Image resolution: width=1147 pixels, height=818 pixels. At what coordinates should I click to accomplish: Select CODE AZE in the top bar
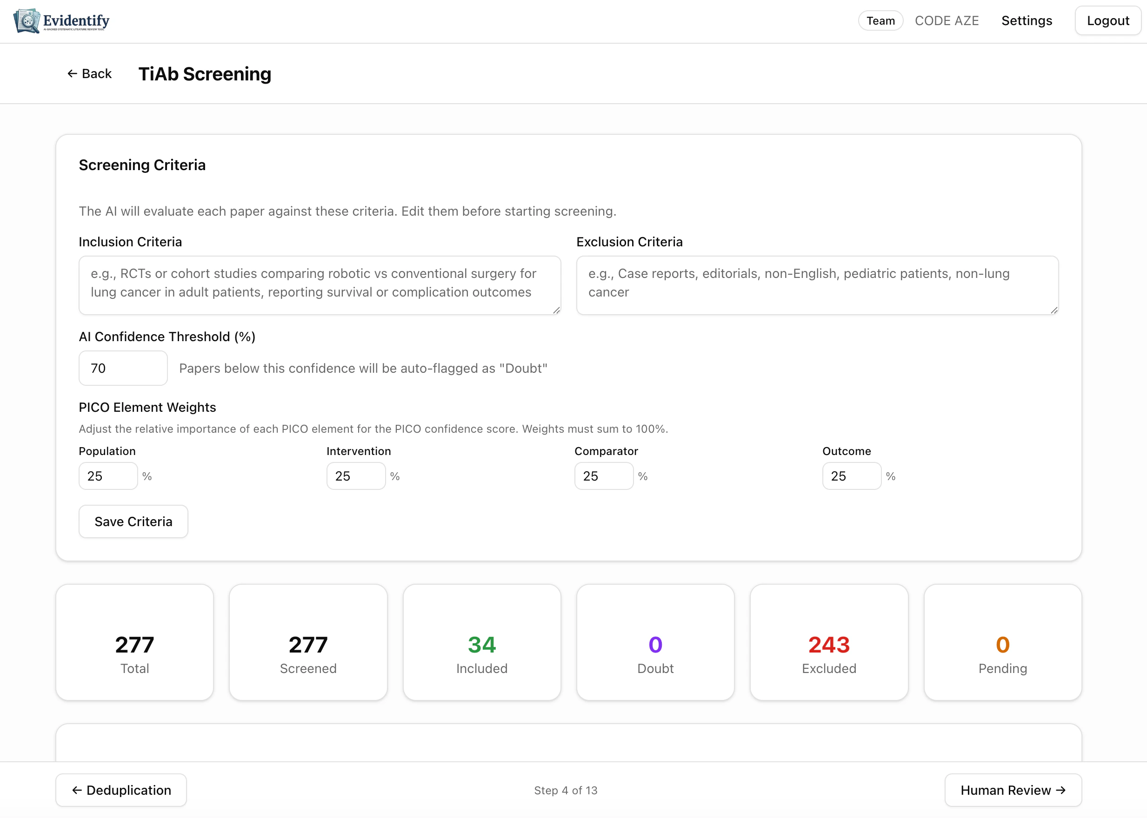947,20
